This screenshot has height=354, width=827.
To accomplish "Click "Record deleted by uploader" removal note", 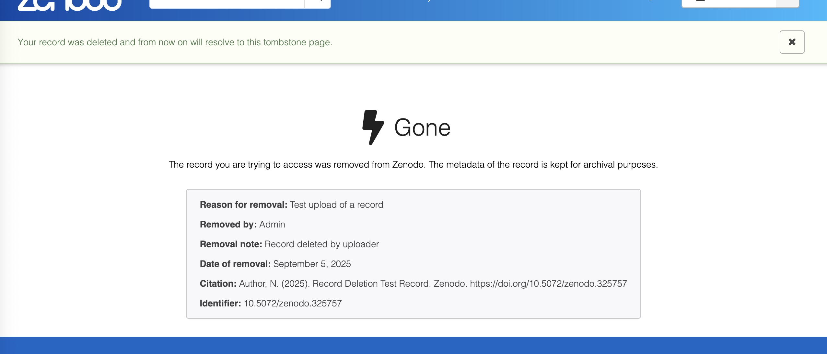I will coord(321,244).
